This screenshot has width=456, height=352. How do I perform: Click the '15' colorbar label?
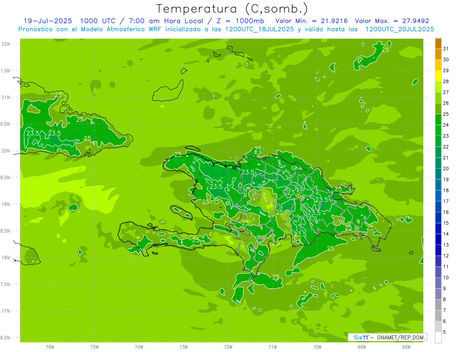(x=446, y=223)
